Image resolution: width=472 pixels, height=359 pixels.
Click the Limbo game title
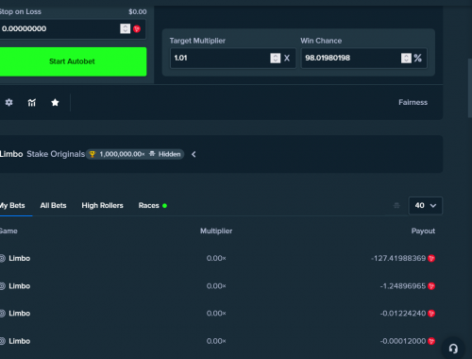(11, 154)
